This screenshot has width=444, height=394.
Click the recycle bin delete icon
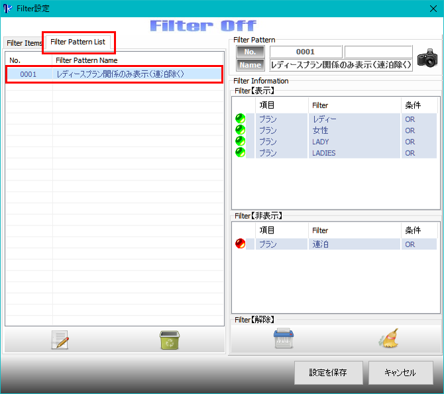click(x=170, y=340)
